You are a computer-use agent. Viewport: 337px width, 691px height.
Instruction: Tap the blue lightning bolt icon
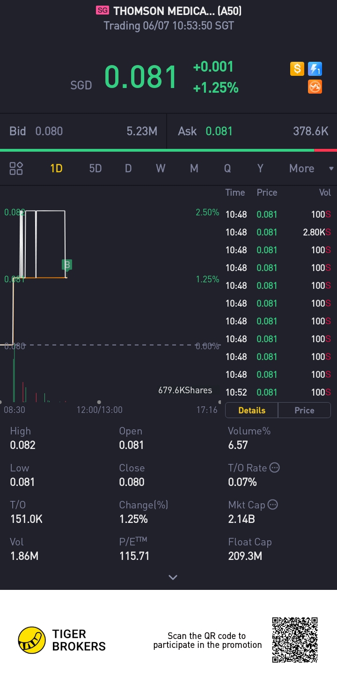click(315, 69)
